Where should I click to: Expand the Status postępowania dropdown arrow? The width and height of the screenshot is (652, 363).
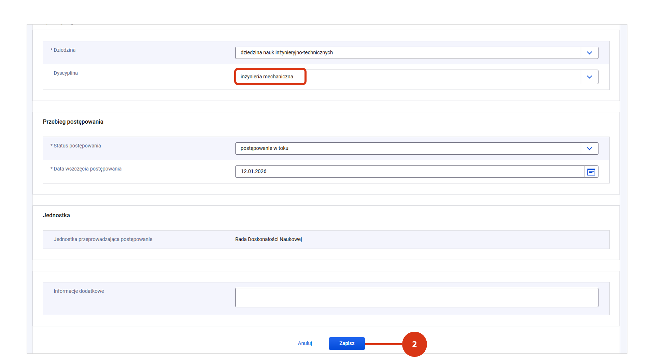[589, 148]
